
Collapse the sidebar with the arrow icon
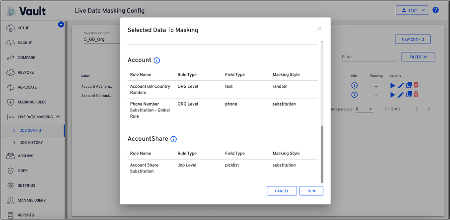(61, 24)
